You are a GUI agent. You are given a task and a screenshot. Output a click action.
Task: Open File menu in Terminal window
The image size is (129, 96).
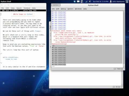(2, 8)
